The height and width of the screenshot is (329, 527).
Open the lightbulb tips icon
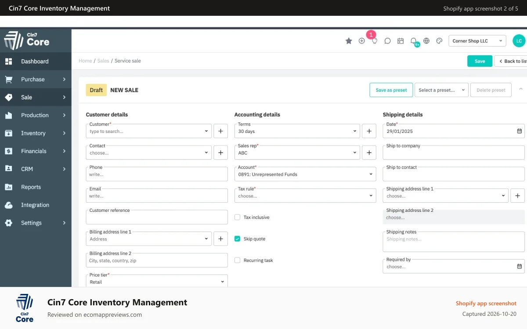click(x=375, y=41)
